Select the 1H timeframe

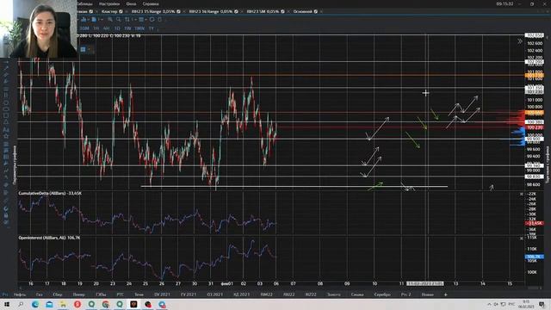(96, 28)
